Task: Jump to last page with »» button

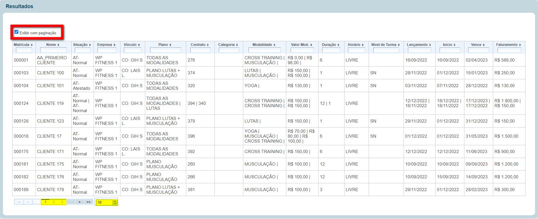Action: [x=88, y=202]
